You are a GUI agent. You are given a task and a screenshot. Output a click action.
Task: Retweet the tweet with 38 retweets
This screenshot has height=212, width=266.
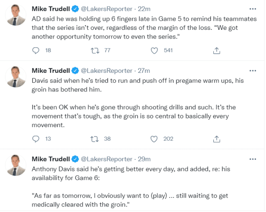coord(94,139)
